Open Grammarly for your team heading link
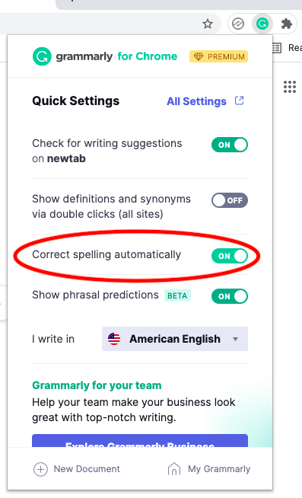The image size is (302, 498). 97,385
